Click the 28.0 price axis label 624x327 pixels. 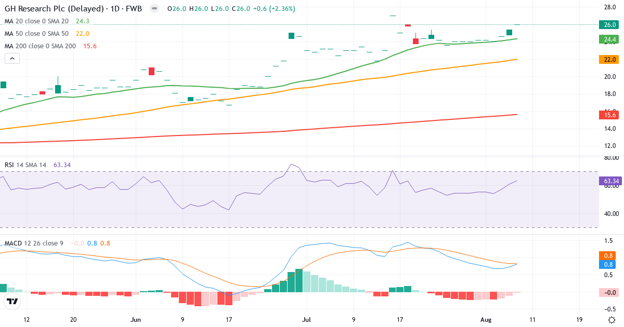click(x=610, y=7)
